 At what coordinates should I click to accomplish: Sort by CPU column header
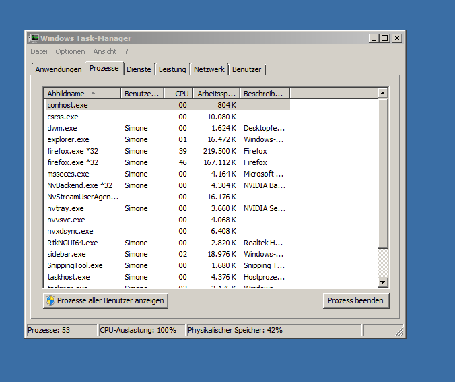point(179,94)
